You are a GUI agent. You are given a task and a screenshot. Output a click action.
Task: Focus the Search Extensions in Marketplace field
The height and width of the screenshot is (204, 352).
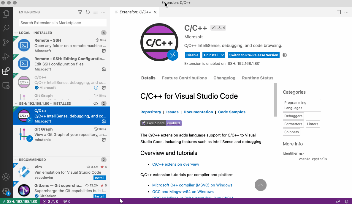63,23
